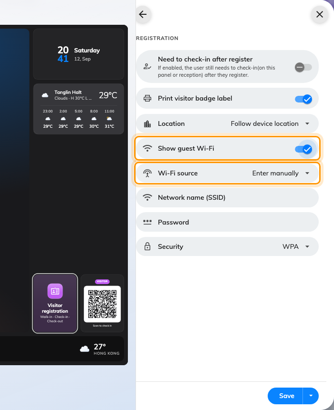The image size is (334, 410).
Task: Click the Follow device location value
Action: [x=264, y=123]
